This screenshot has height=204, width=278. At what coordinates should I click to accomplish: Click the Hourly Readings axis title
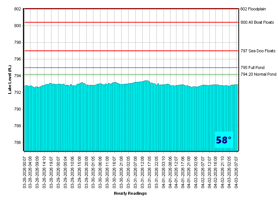pos(130,193)
